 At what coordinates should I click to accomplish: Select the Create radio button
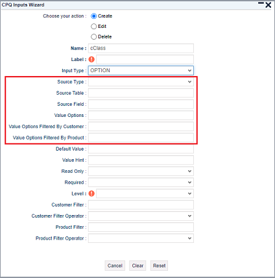(93, 16)
